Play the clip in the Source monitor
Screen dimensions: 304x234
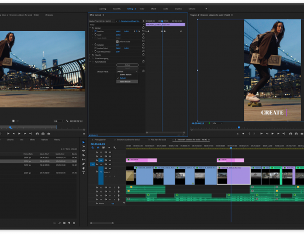pyautogui.click(x=19, y=133)
